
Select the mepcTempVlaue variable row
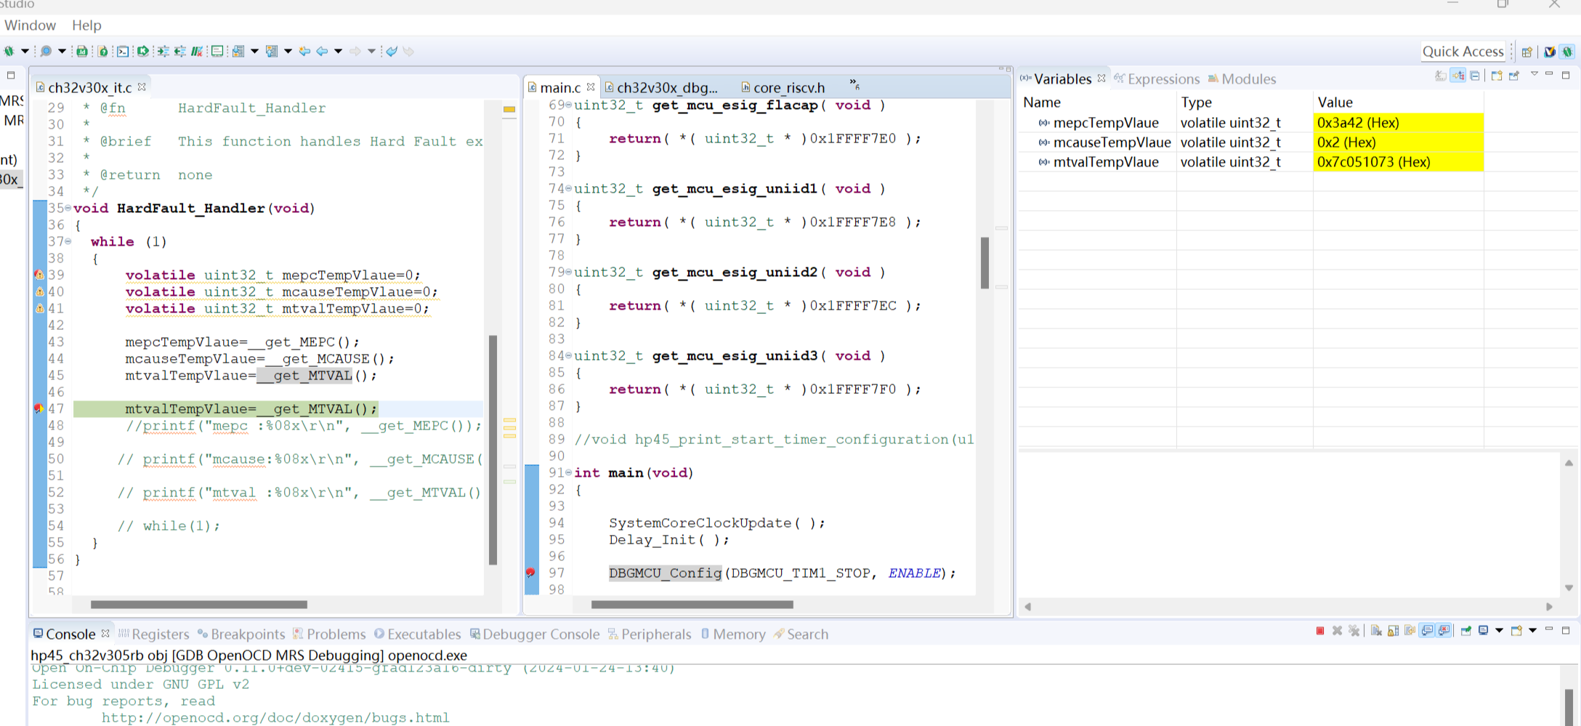click(1251, 123)
